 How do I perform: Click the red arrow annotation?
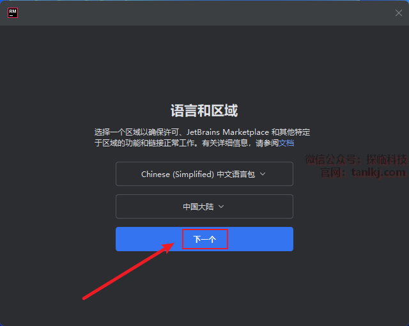[128, 271]
